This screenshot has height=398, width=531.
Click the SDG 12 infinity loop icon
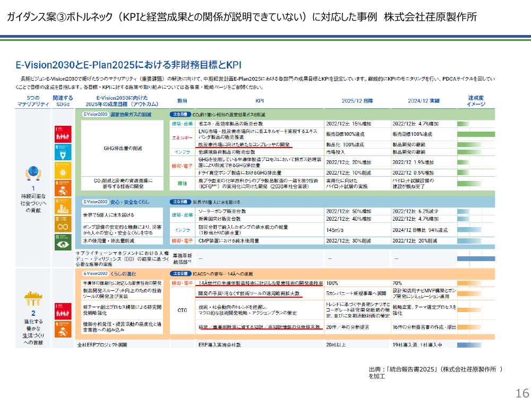click(63, 224)
